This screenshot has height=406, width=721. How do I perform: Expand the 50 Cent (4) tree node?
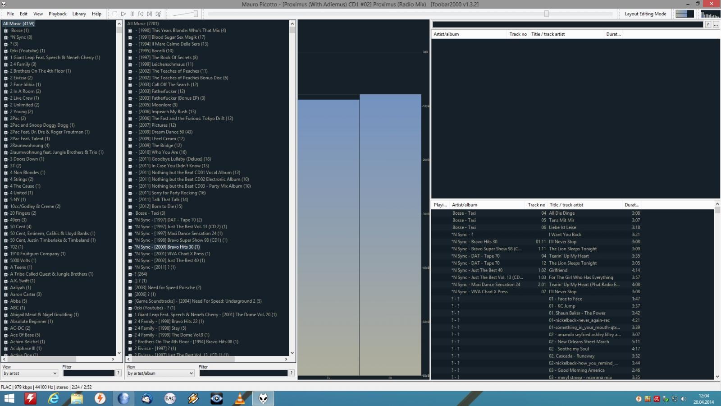point(6,227)
